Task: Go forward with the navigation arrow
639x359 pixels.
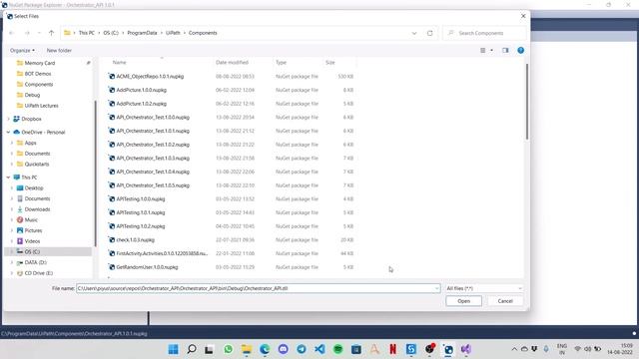Action: click(x=27, y=33)
